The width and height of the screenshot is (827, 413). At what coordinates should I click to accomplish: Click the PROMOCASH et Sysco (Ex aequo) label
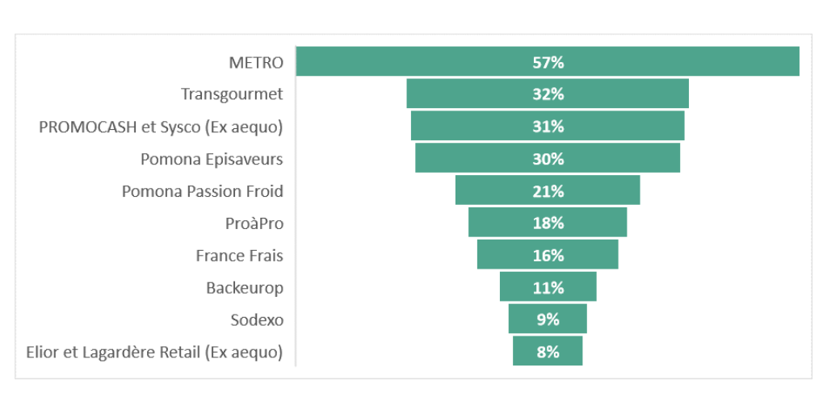point(161,127)
